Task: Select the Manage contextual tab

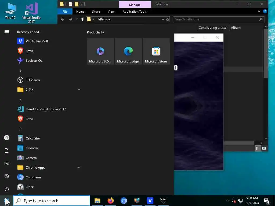Action: pyautogui.click(x=135, y=5)
